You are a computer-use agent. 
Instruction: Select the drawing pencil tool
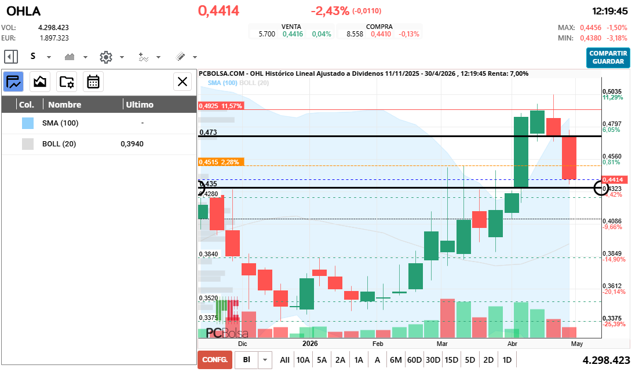point(180,57)
